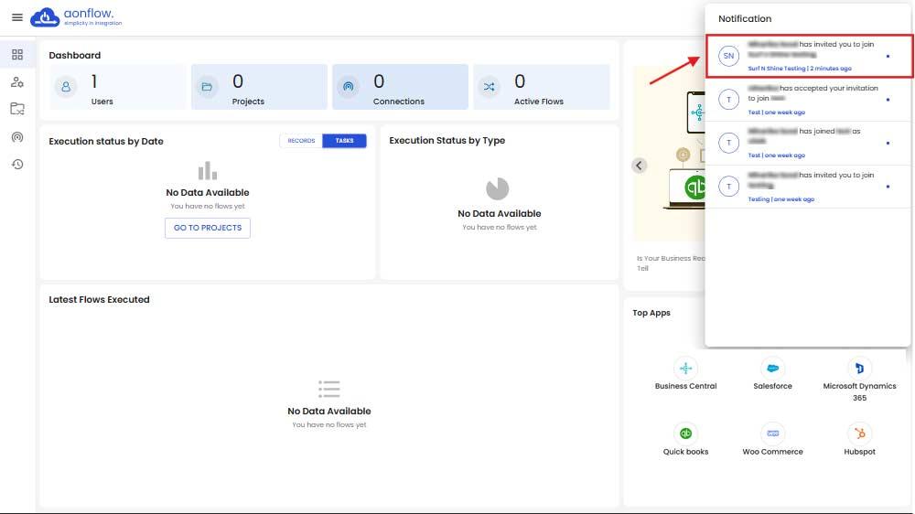This screenshot has width=915, height=514.
Task: Switch to RECORDS toggle view
Action: (301, 141)
